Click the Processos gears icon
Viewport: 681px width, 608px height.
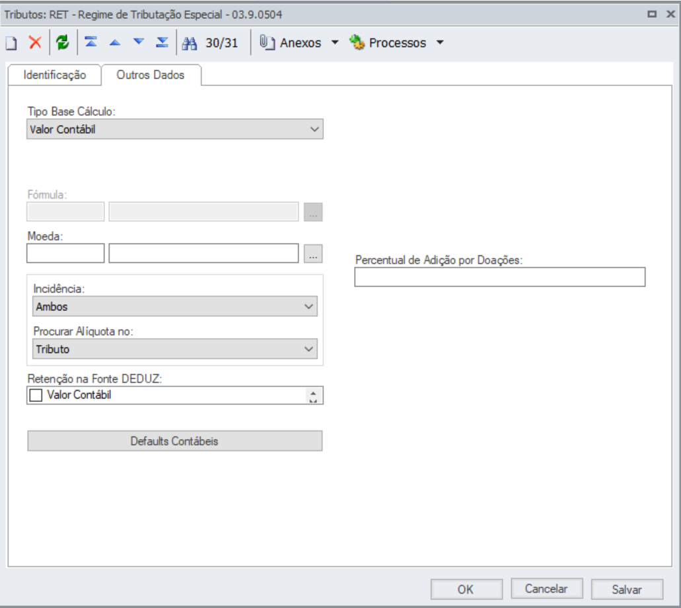pos(357,42)
